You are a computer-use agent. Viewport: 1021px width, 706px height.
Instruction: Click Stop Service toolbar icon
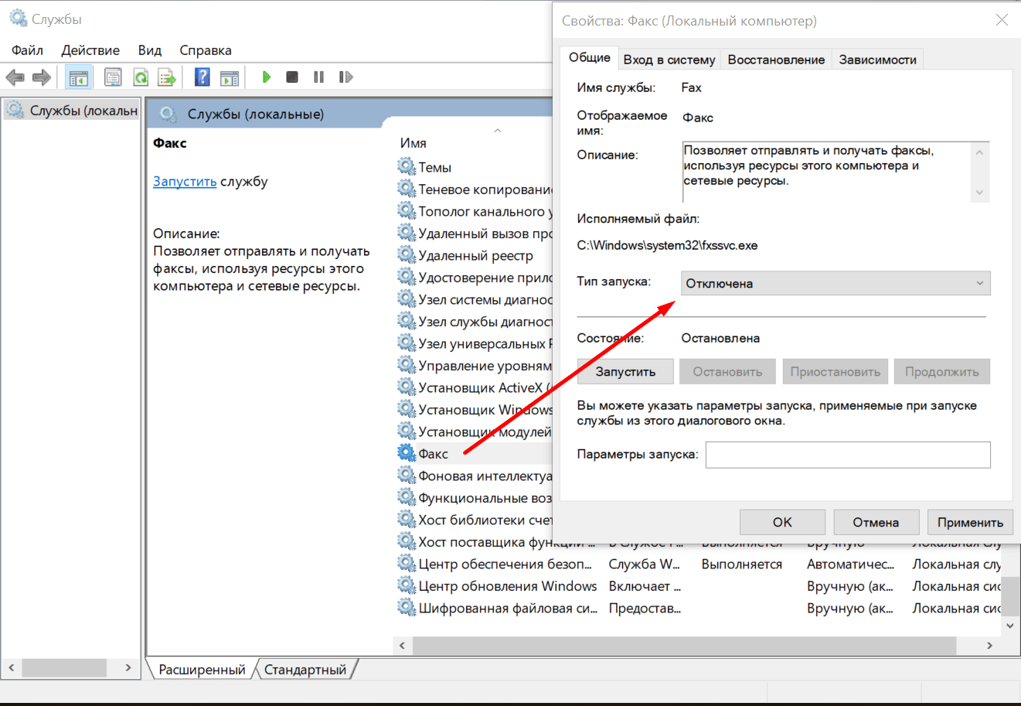292,77
